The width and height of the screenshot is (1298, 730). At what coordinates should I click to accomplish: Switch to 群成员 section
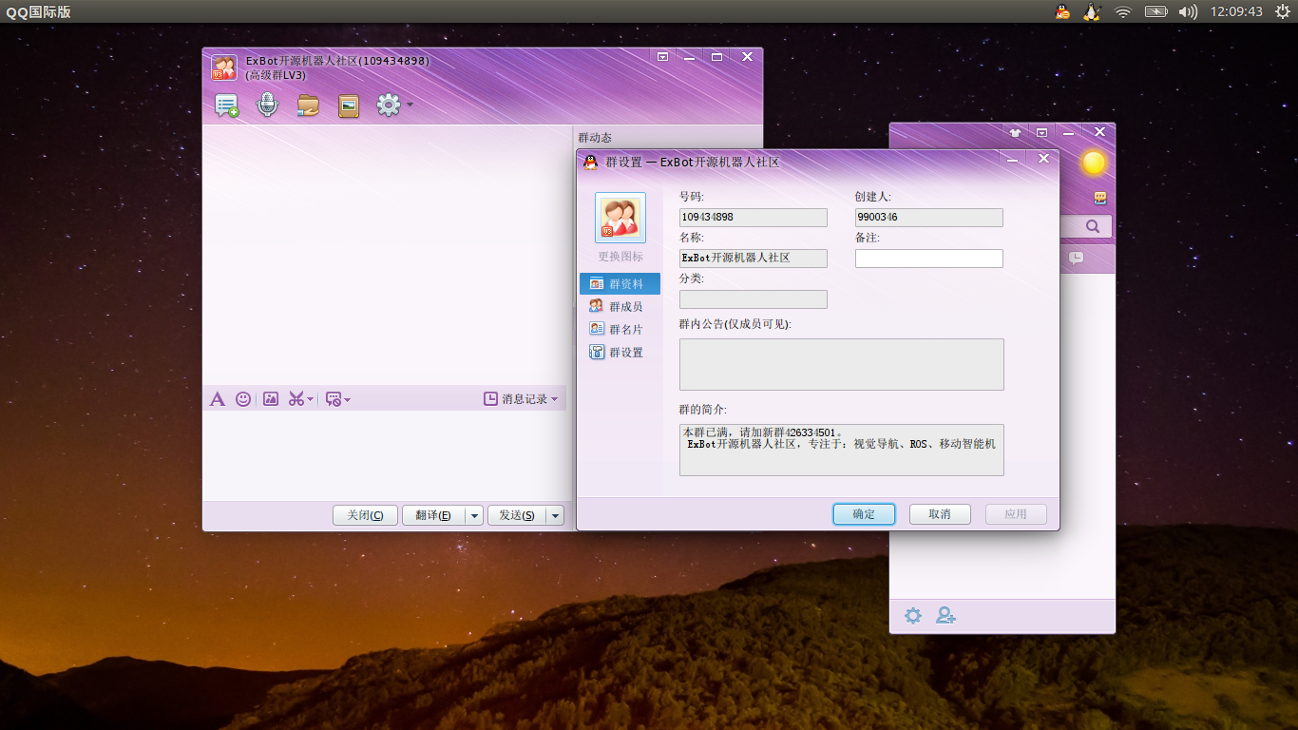pyautogui.click(x=620, y=306)
